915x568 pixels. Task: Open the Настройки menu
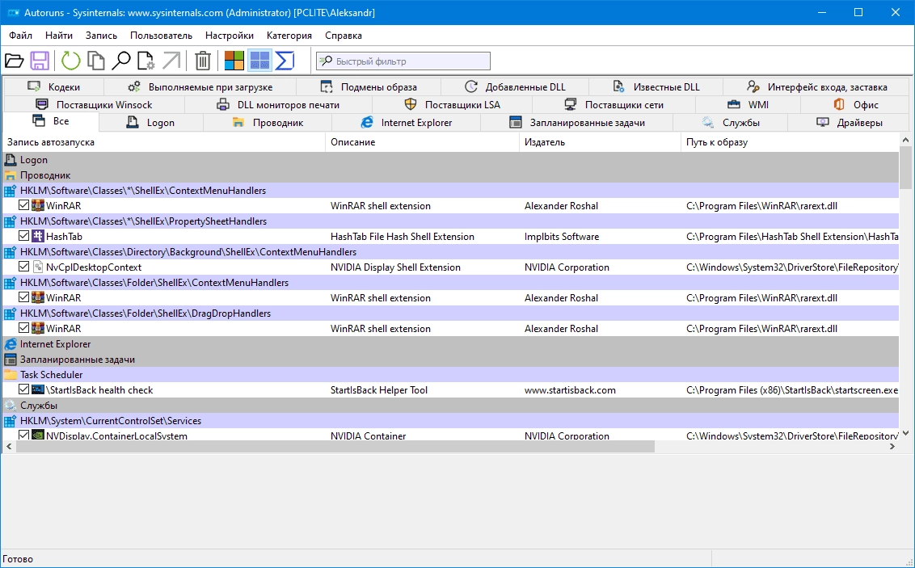[x=230, y=36]
